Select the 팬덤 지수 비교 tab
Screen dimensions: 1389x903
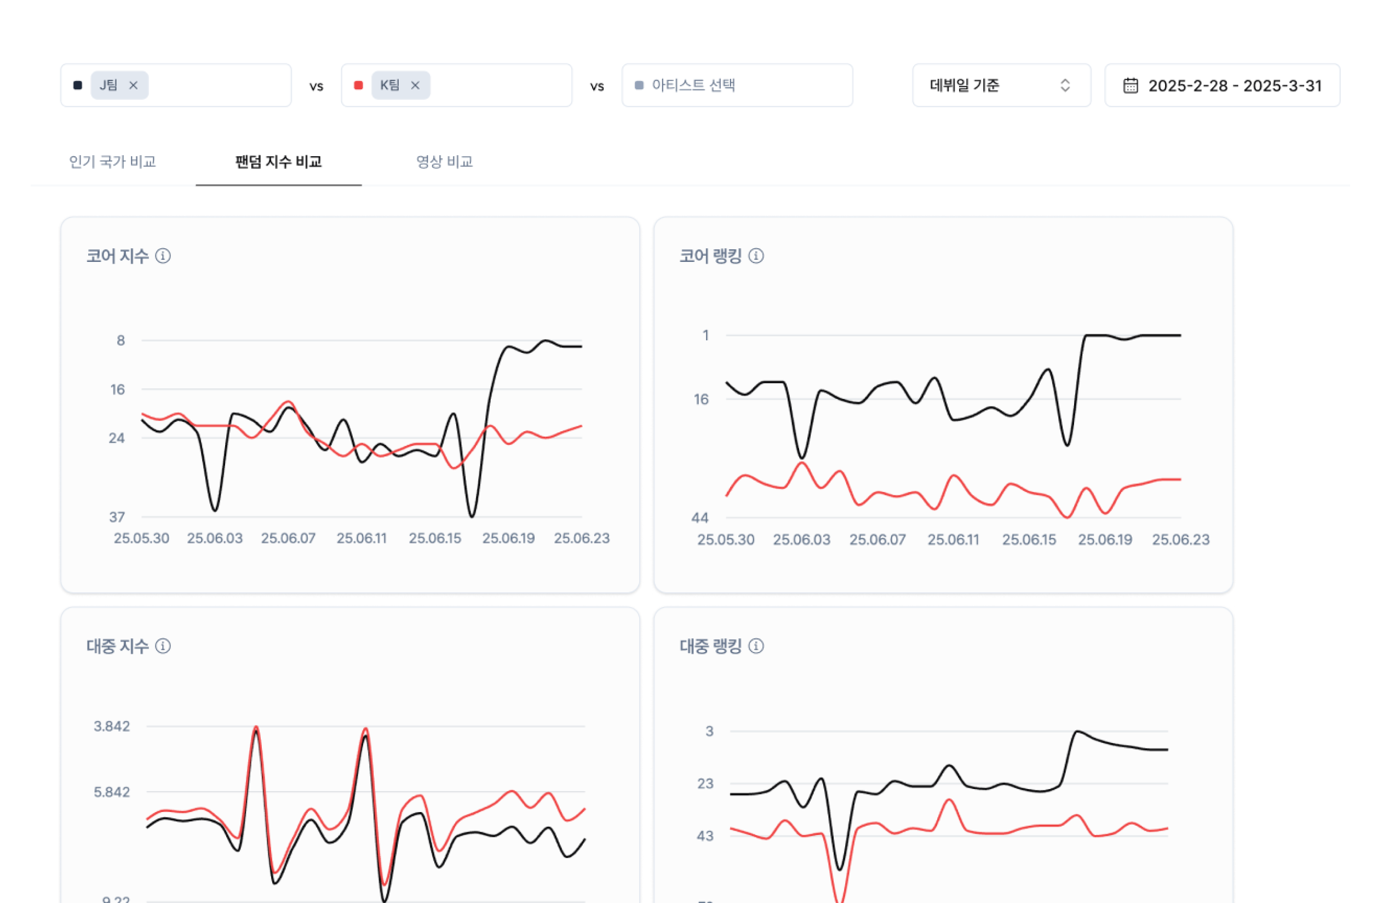278,162
